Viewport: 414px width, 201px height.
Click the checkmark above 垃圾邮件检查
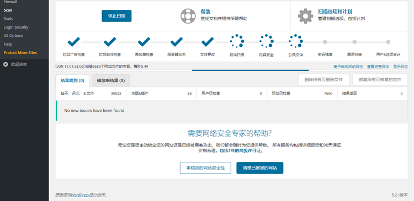click(x=110, y=42)
